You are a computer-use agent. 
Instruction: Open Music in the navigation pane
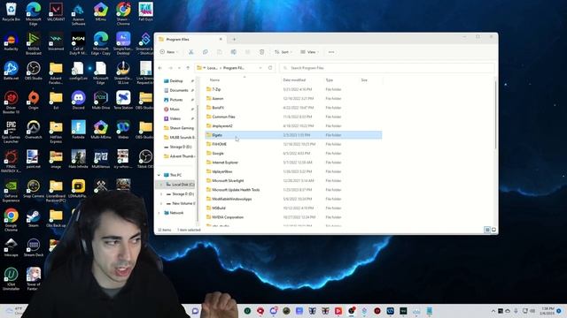[x=175, y=109]
